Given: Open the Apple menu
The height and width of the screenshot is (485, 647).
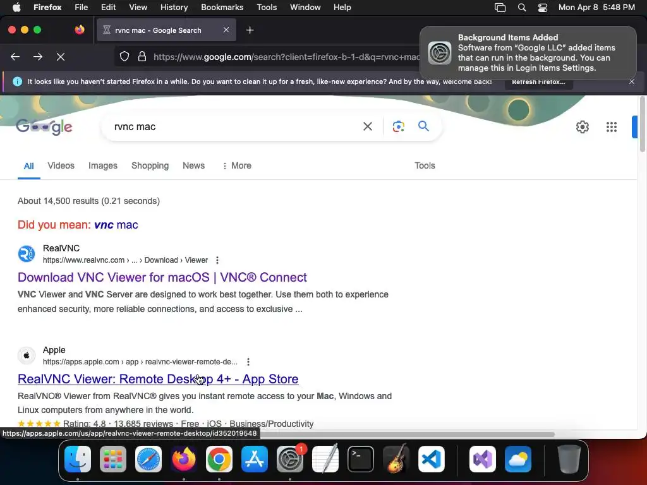Looking at the screenshot, I should [16, 7].
